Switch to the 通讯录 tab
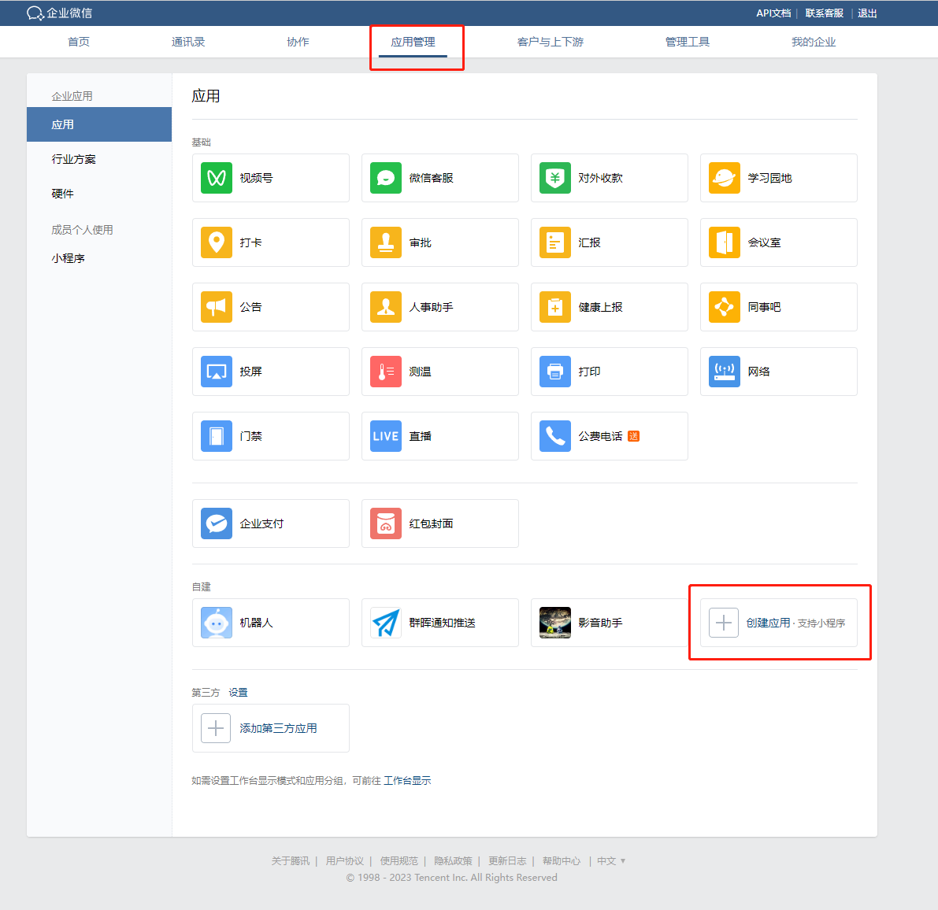This screenshot has width=938, height=910. click(x=188, y=42)
